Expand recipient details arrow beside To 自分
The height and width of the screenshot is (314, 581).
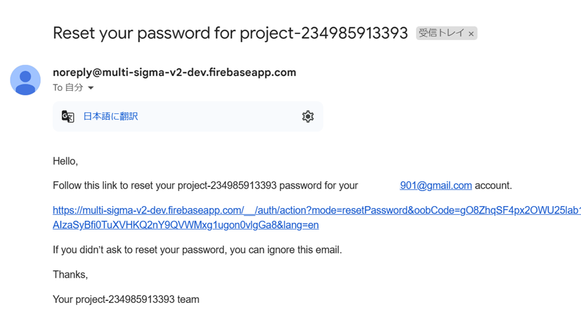pyautogui.click(x=91, y=88)
